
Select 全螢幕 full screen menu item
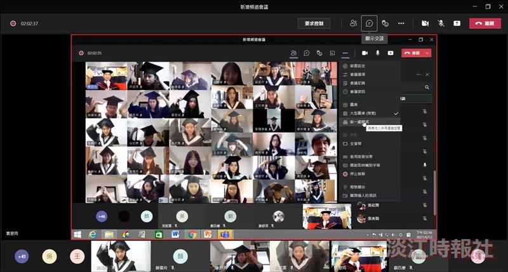pos(371,143)
